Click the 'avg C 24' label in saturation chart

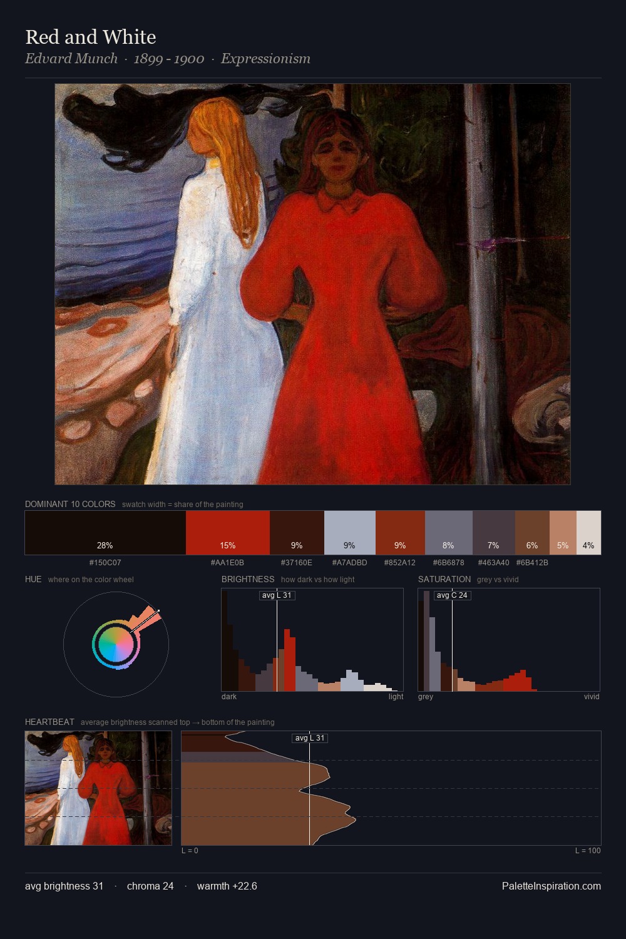(x=452, y=595)
